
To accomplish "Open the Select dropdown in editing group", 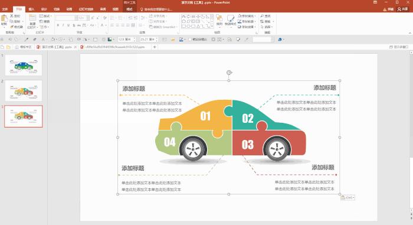I will coord(267,27).
